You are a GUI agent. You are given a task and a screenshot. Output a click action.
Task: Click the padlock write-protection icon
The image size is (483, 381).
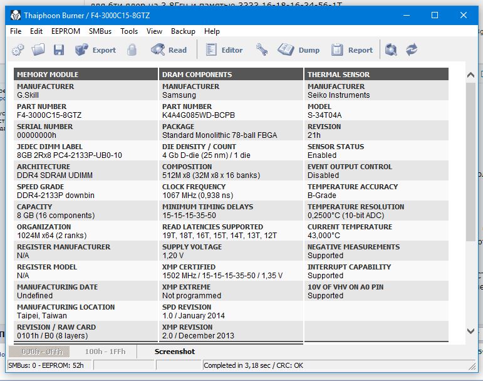pos(132,50)
